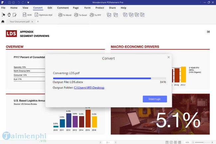Undo the last action
216x144 pixels.
19,2
